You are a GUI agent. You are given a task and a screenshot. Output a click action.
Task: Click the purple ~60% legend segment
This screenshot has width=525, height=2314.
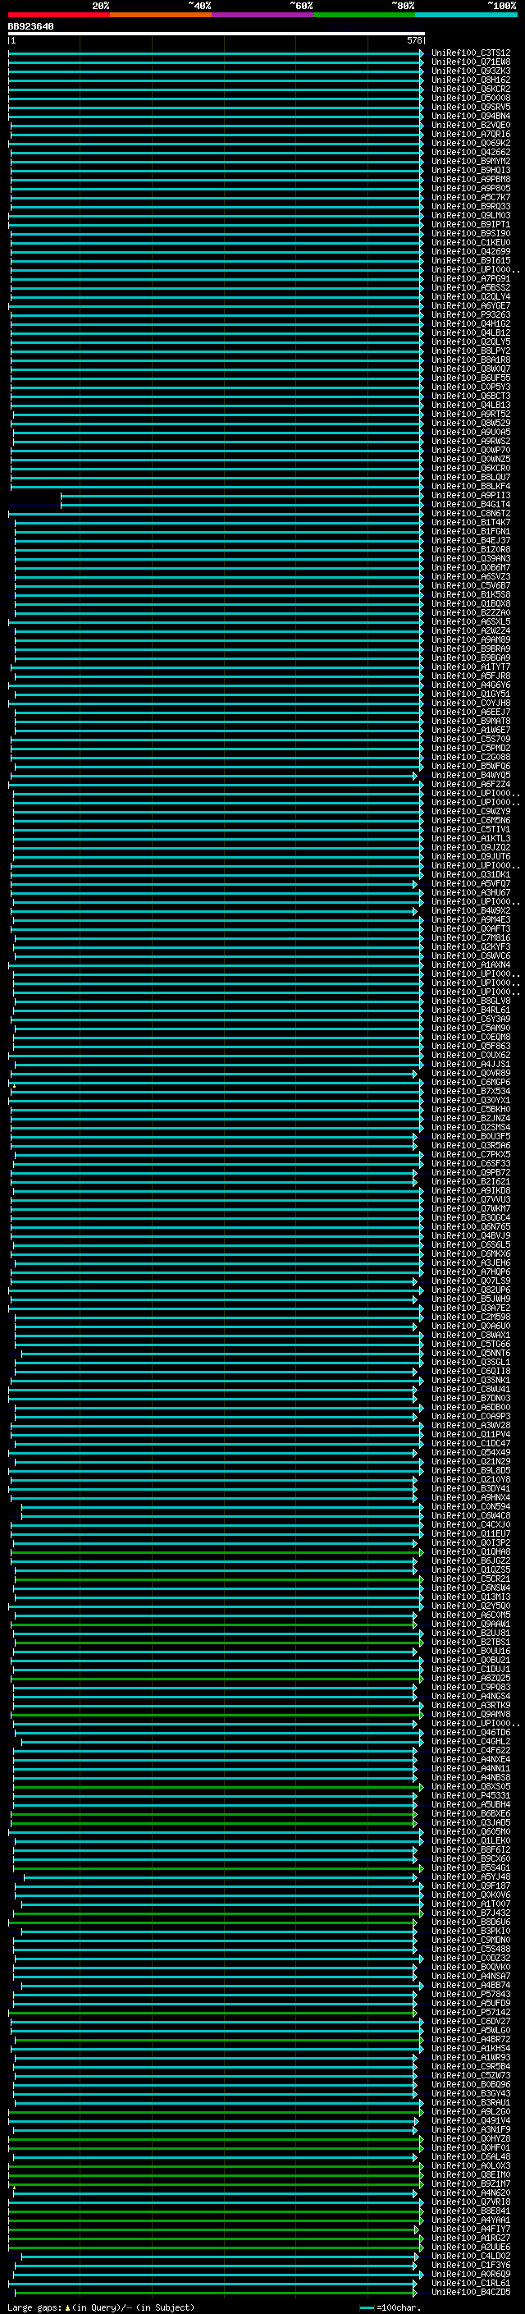point(263,15)
